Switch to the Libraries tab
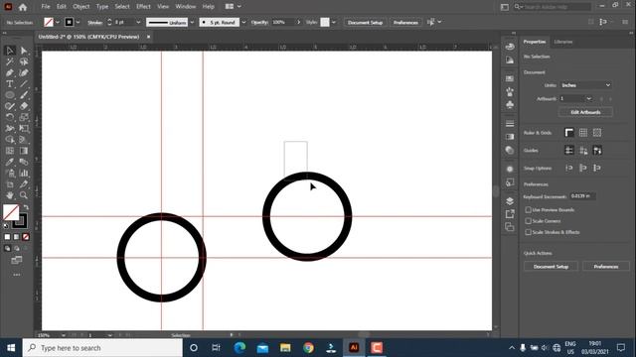The width and height of the screenshot is (636, 357). point(563,42)
